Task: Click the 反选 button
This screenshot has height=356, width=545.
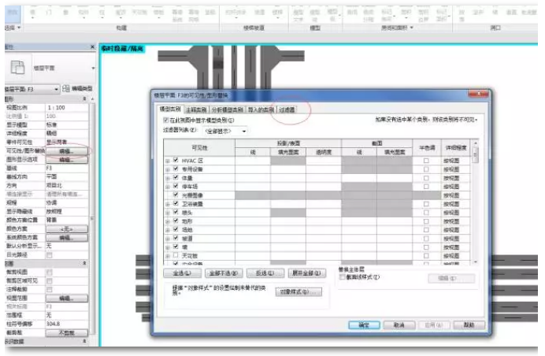Action: click(265, 273)
